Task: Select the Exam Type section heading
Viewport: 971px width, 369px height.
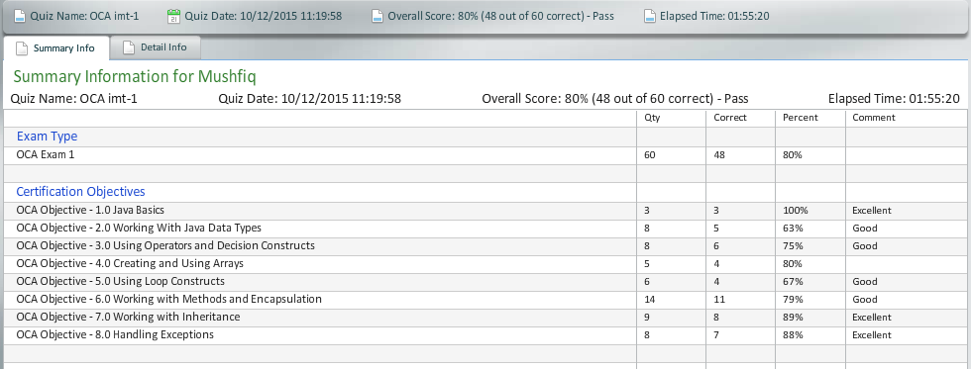Action: coord(48,137)
